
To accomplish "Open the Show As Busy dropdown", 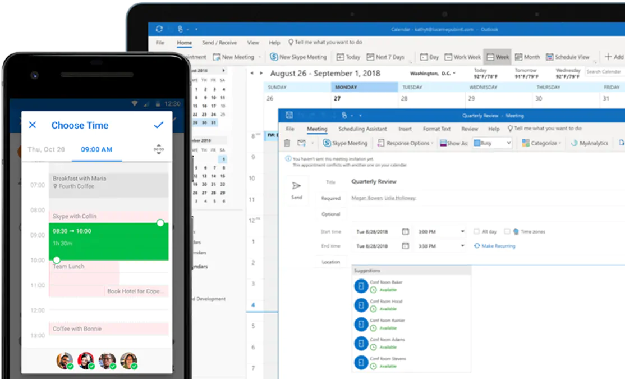I will click(492, 143).
